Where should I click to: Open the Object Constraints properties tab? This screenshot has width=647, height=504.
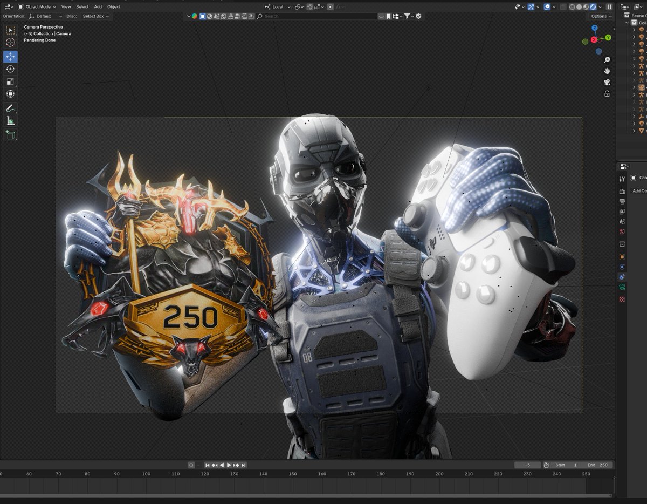tap(622, 277)
